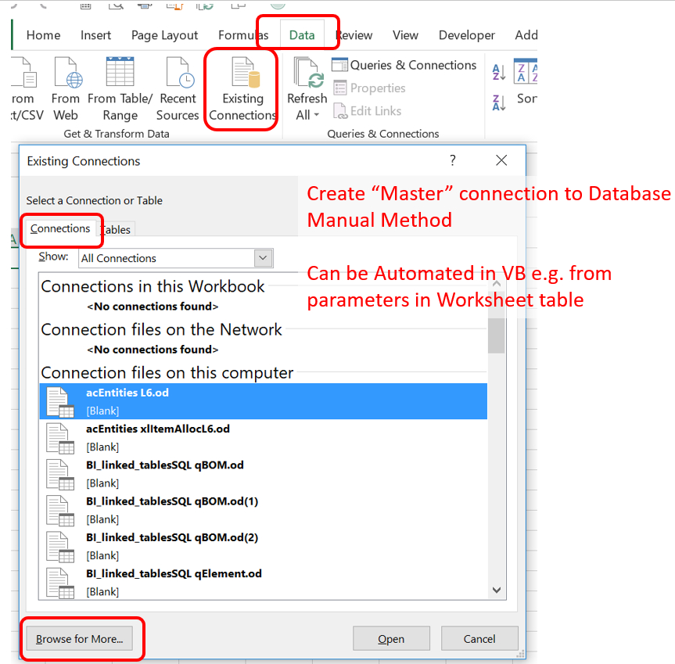This screenshot has height=664, width=675.
Task: Click the file icon beside acEntities L6.od
Action: pyautogui.click(x=60, y=401)
